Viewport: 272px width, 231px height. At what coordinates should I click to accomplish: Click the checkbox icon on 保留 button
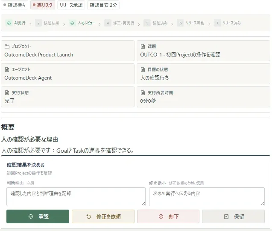tap(226, 216)
